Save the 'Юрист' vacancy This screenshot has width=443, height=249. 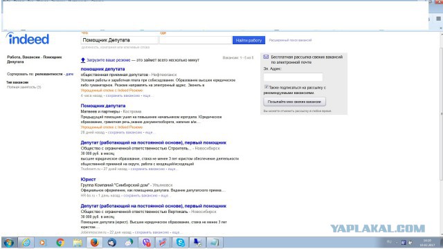click(141, 195)
